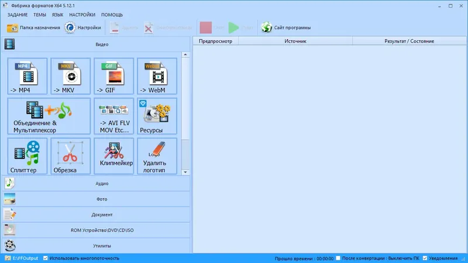Open the ПОМОЩЬ menu
The height and width of the screenshot is (263, 468).
112,15
